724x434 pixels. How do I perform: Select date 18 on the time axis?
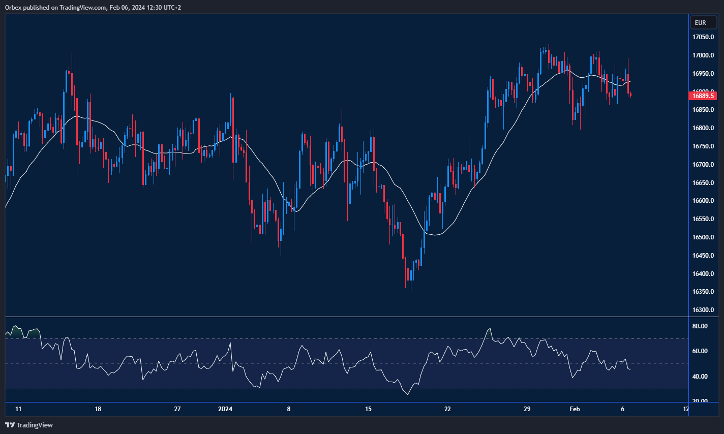[x=98, y=409]
